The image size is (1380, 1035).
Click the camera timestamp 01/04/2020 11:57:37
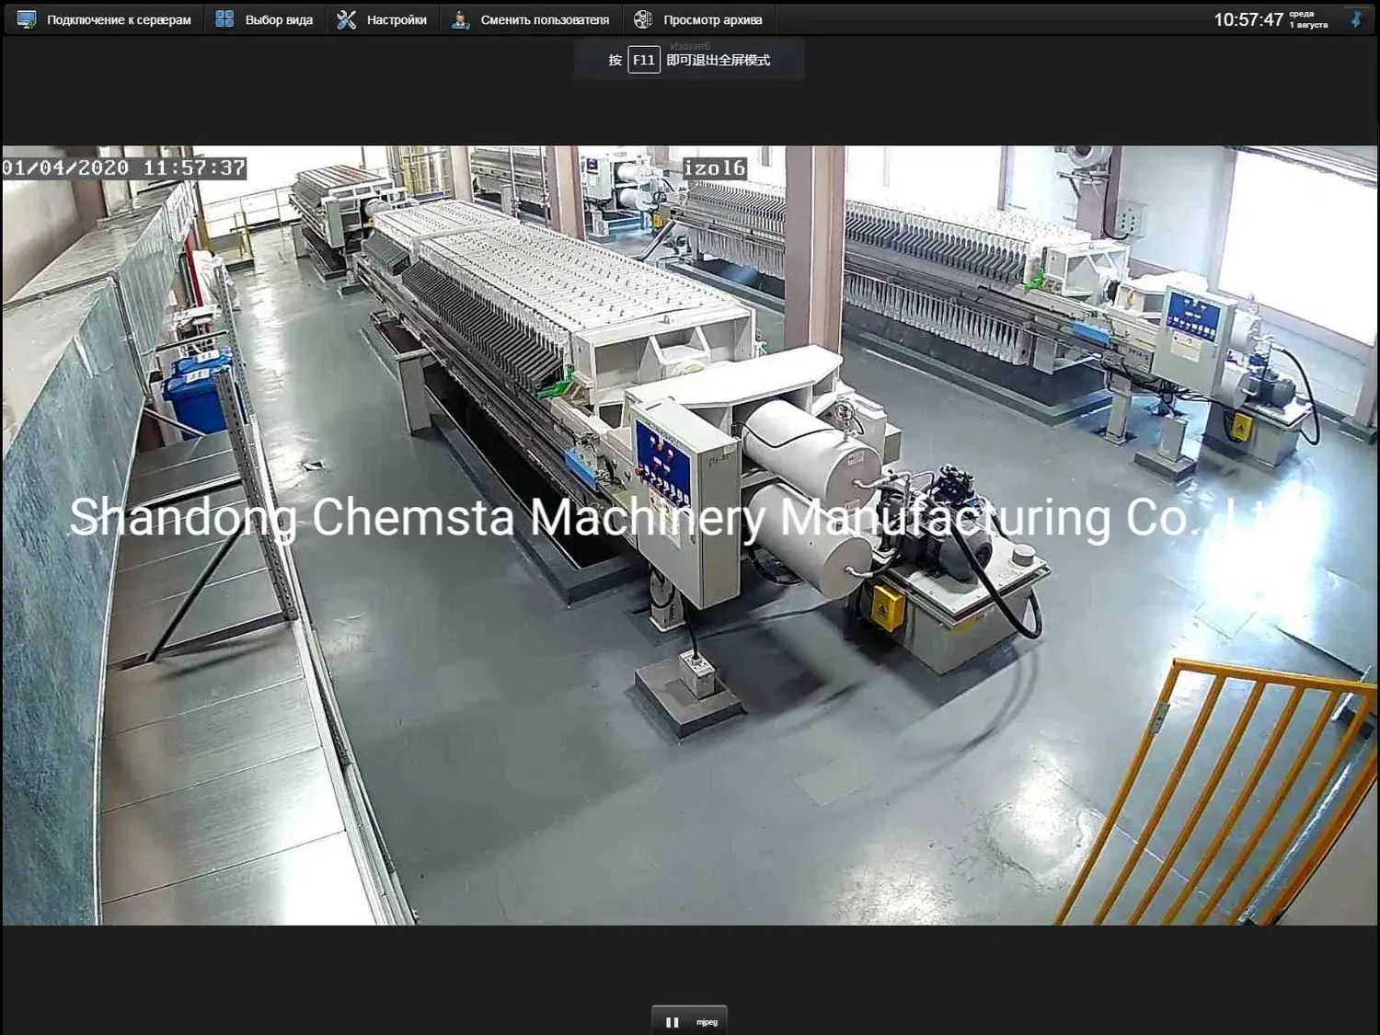click(x=124, y=167)
